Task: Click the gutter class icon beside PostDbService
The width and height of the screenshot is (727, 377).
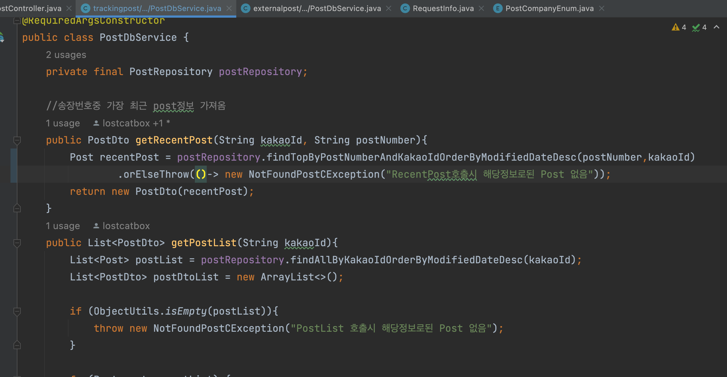Action: pyautogui.click(x=2, y=37)
